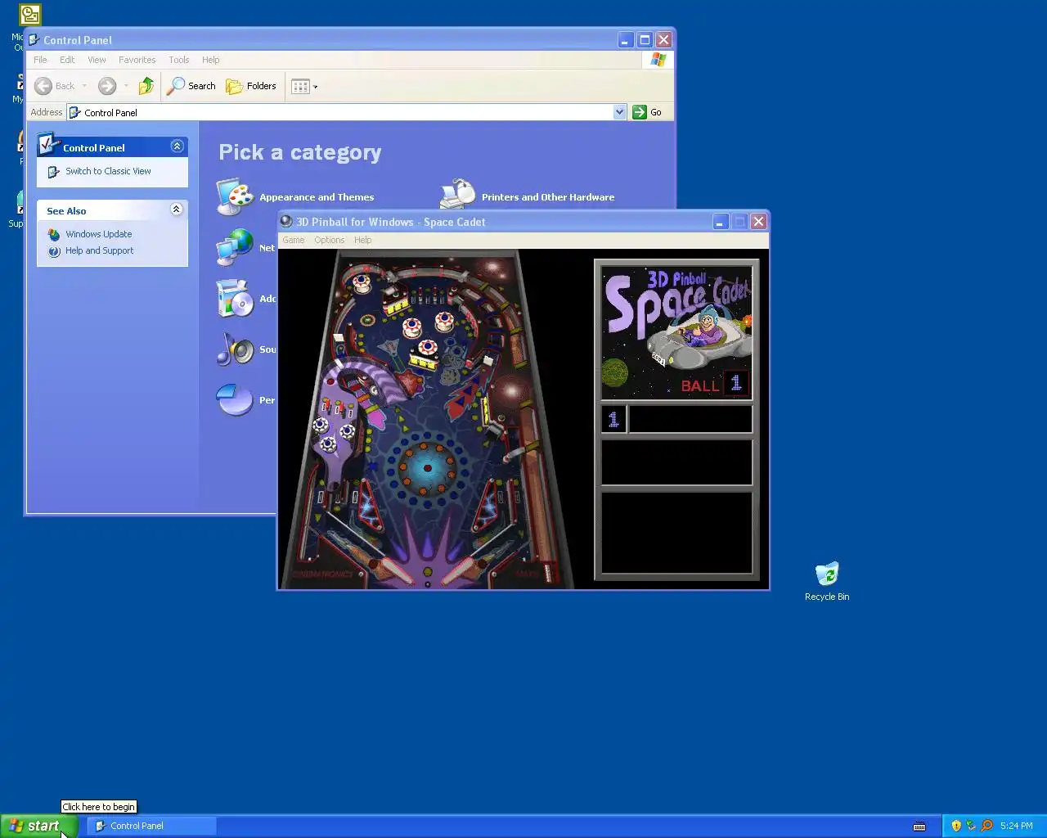Click the on-screen keyboard taskbar icon
Screen dimensions: 1047x838
pos(919,826)
